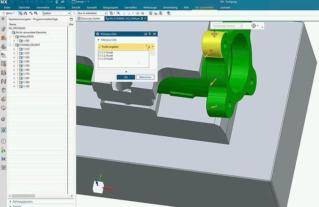
Task: Open the Constraint Navigator sidebar icon
Action: (x=3, y=38)
